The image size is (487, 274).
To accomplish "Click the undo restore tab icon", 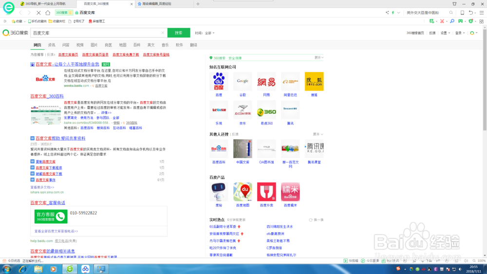I will [x=471, y=13].
